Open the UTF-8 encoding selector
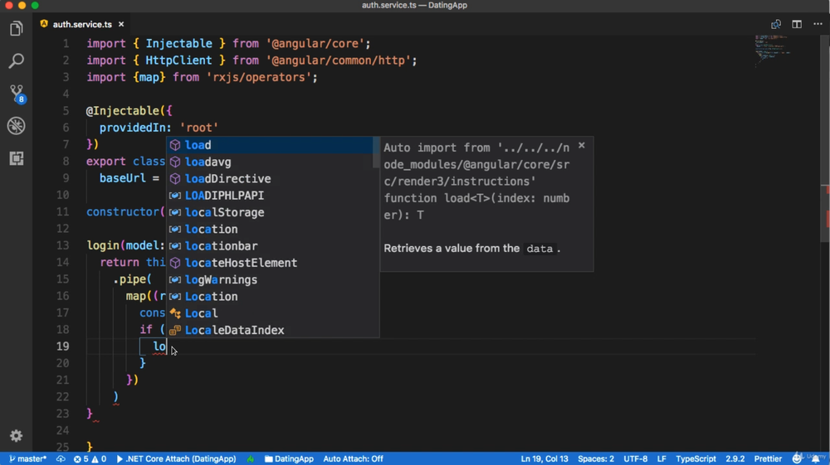 tap(635, 458)
